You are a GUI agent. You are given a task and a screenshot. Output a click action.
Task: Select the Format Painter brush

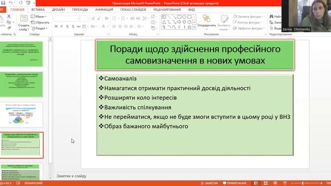(9, 28)
